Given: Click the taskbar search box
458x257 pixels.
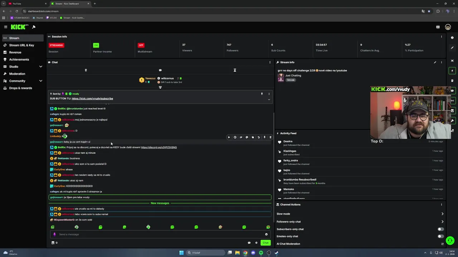Looking at the screenshot, I should pyautogui.click(x=206, y=253).
